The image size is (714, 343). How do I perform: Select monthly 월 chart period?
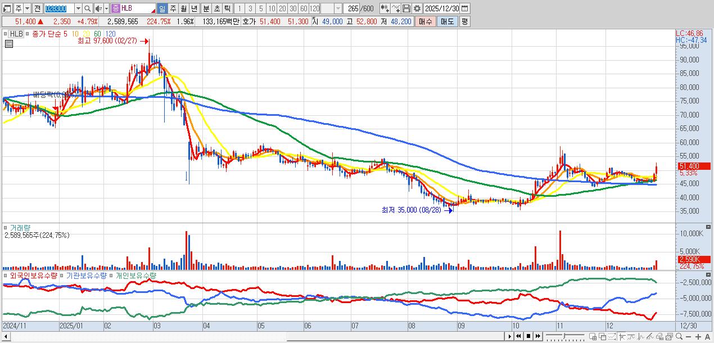pyautogui.click(x=184, y=8)
